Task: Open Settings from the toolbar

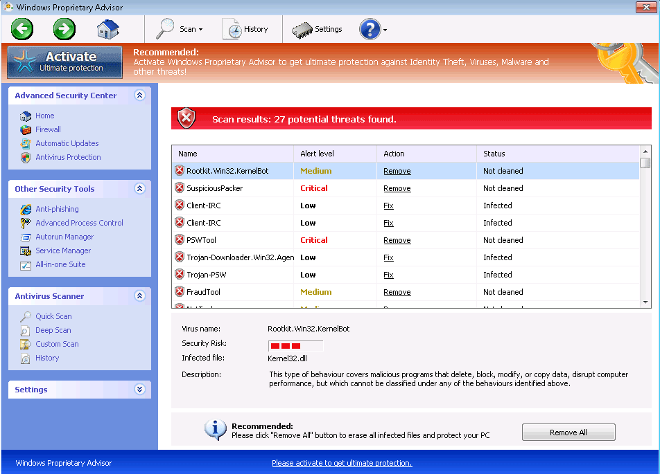Action: click(318, 29)
